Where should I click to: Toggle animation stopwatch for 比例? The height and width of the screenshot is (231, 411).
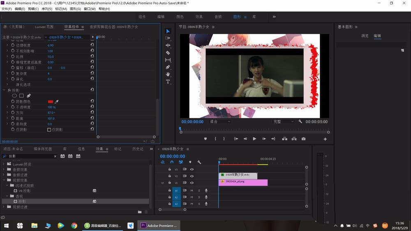13,56
